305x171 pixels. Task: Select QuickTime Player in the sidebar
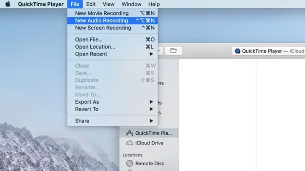[x=149, y=133]
